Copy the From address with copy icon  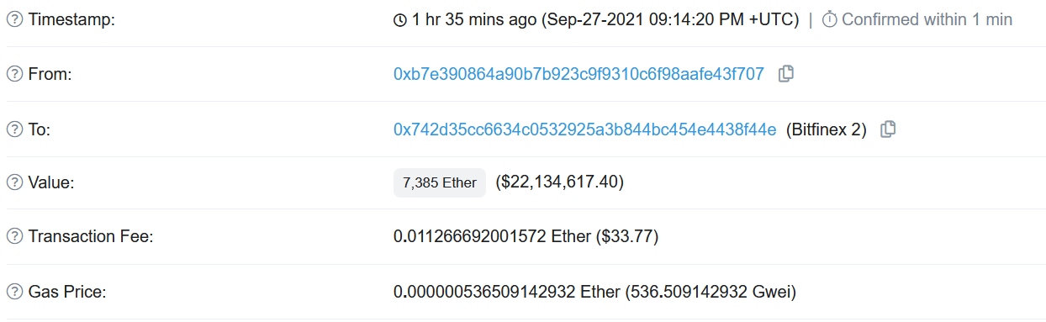click(x=786, y=74)
